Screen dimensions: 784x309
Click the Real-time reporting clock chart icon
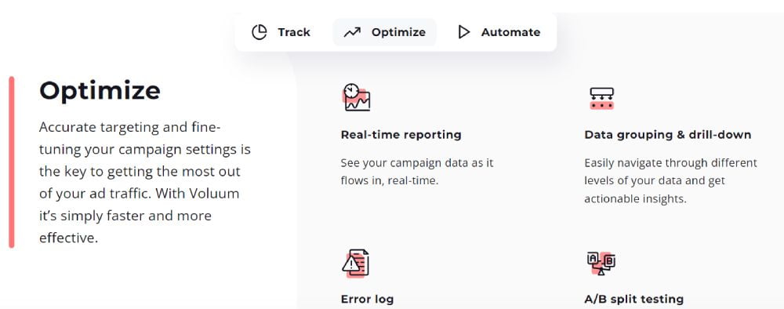tap(357, 97)
